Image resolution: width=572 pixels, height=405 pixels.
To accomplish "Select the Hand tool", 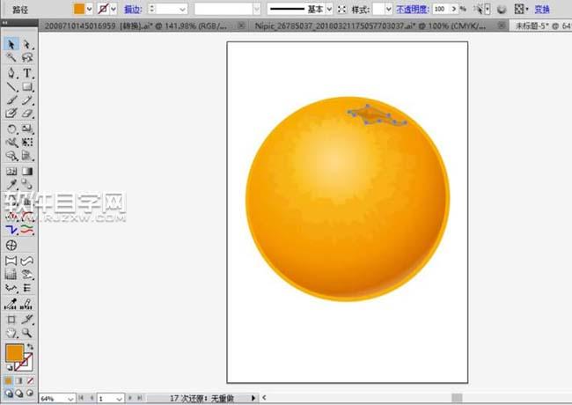I will click(x=11, y=333).
